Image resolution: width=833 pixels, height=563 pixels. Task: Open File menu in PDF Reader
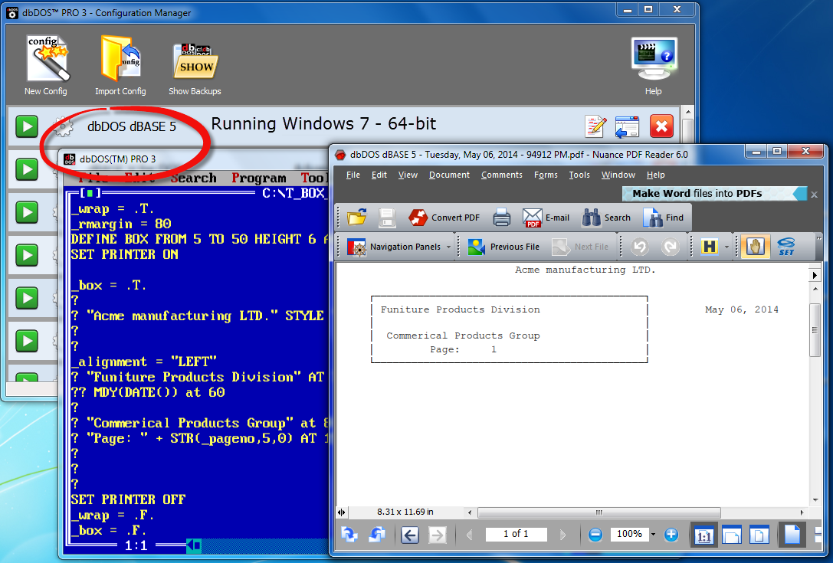[353, 175]
